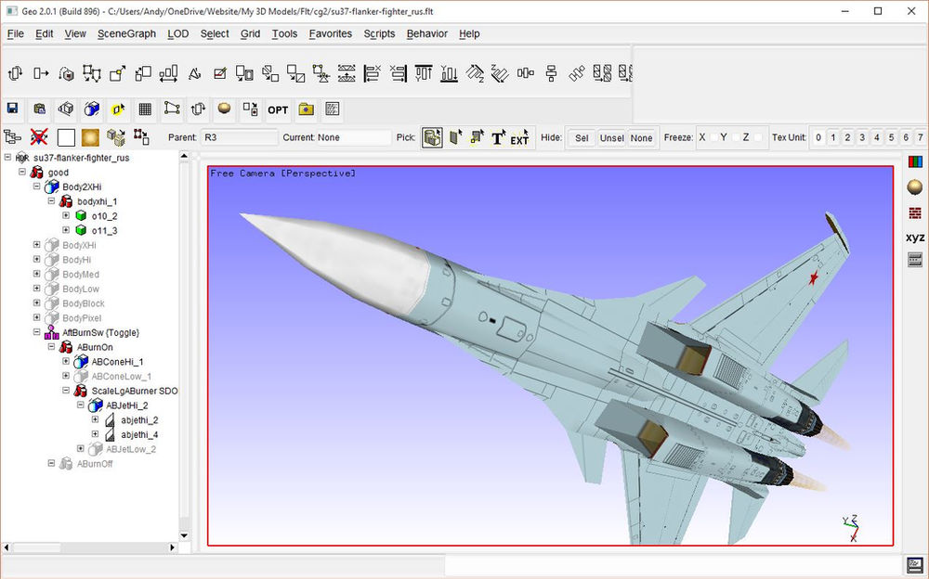This screenshot has height=579, width=929.
Task: Select the Text pick mode icon
Action: point(498,137)
